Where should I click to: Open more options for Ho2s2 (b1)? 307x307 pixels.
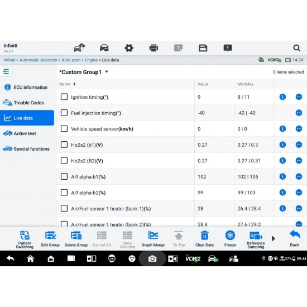299,145
